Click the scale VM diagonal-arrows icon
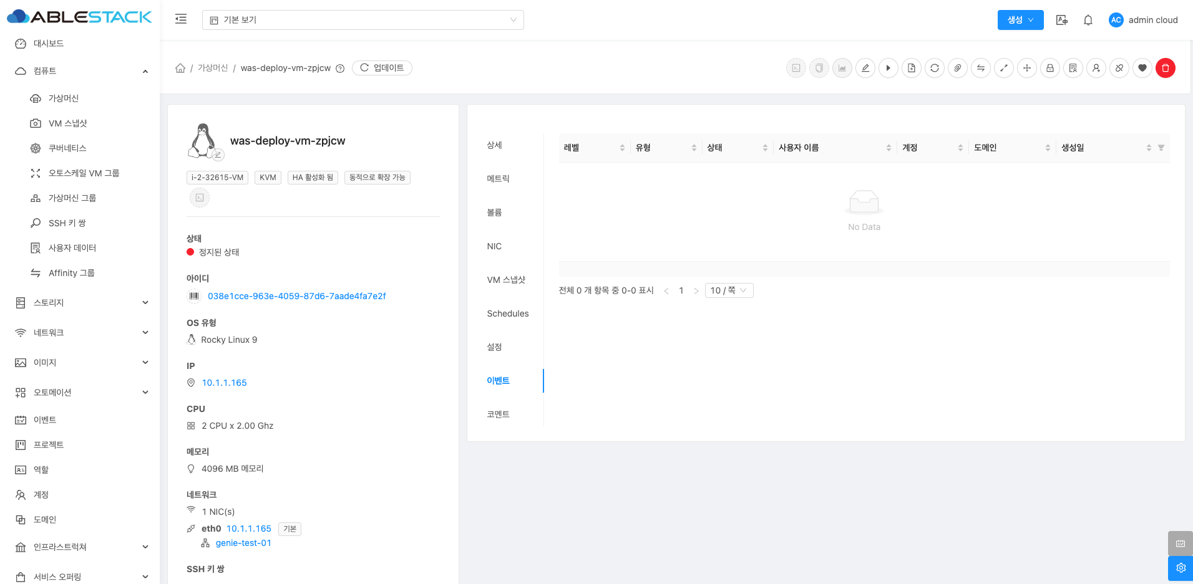 click(x=1003, y=68)
